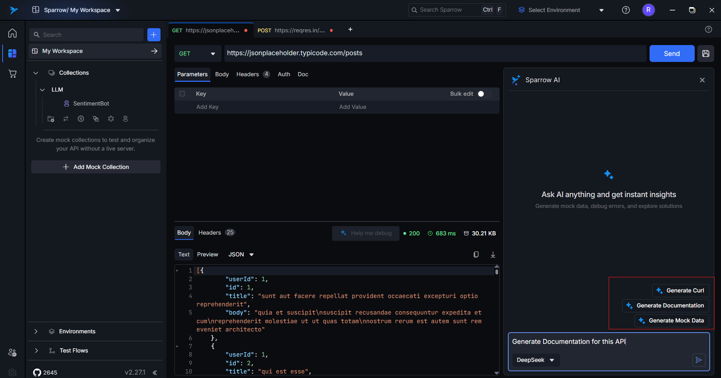
Task: Open the Doc tab
Action: 303,74
